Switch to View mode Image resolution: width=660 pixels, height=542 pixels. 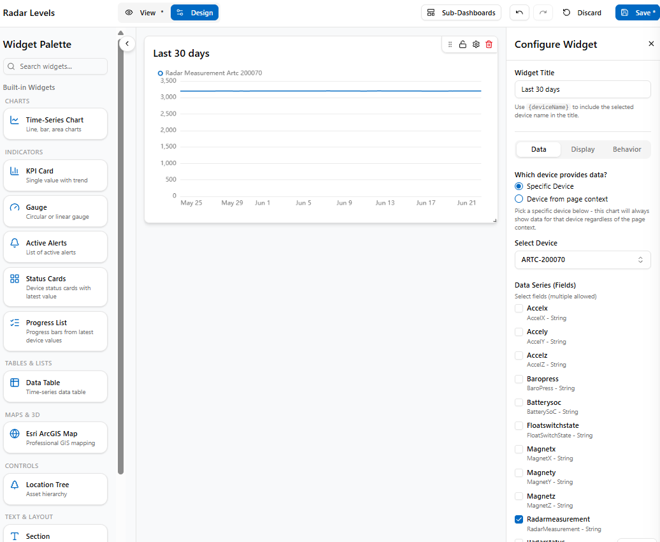click(145, 13)
